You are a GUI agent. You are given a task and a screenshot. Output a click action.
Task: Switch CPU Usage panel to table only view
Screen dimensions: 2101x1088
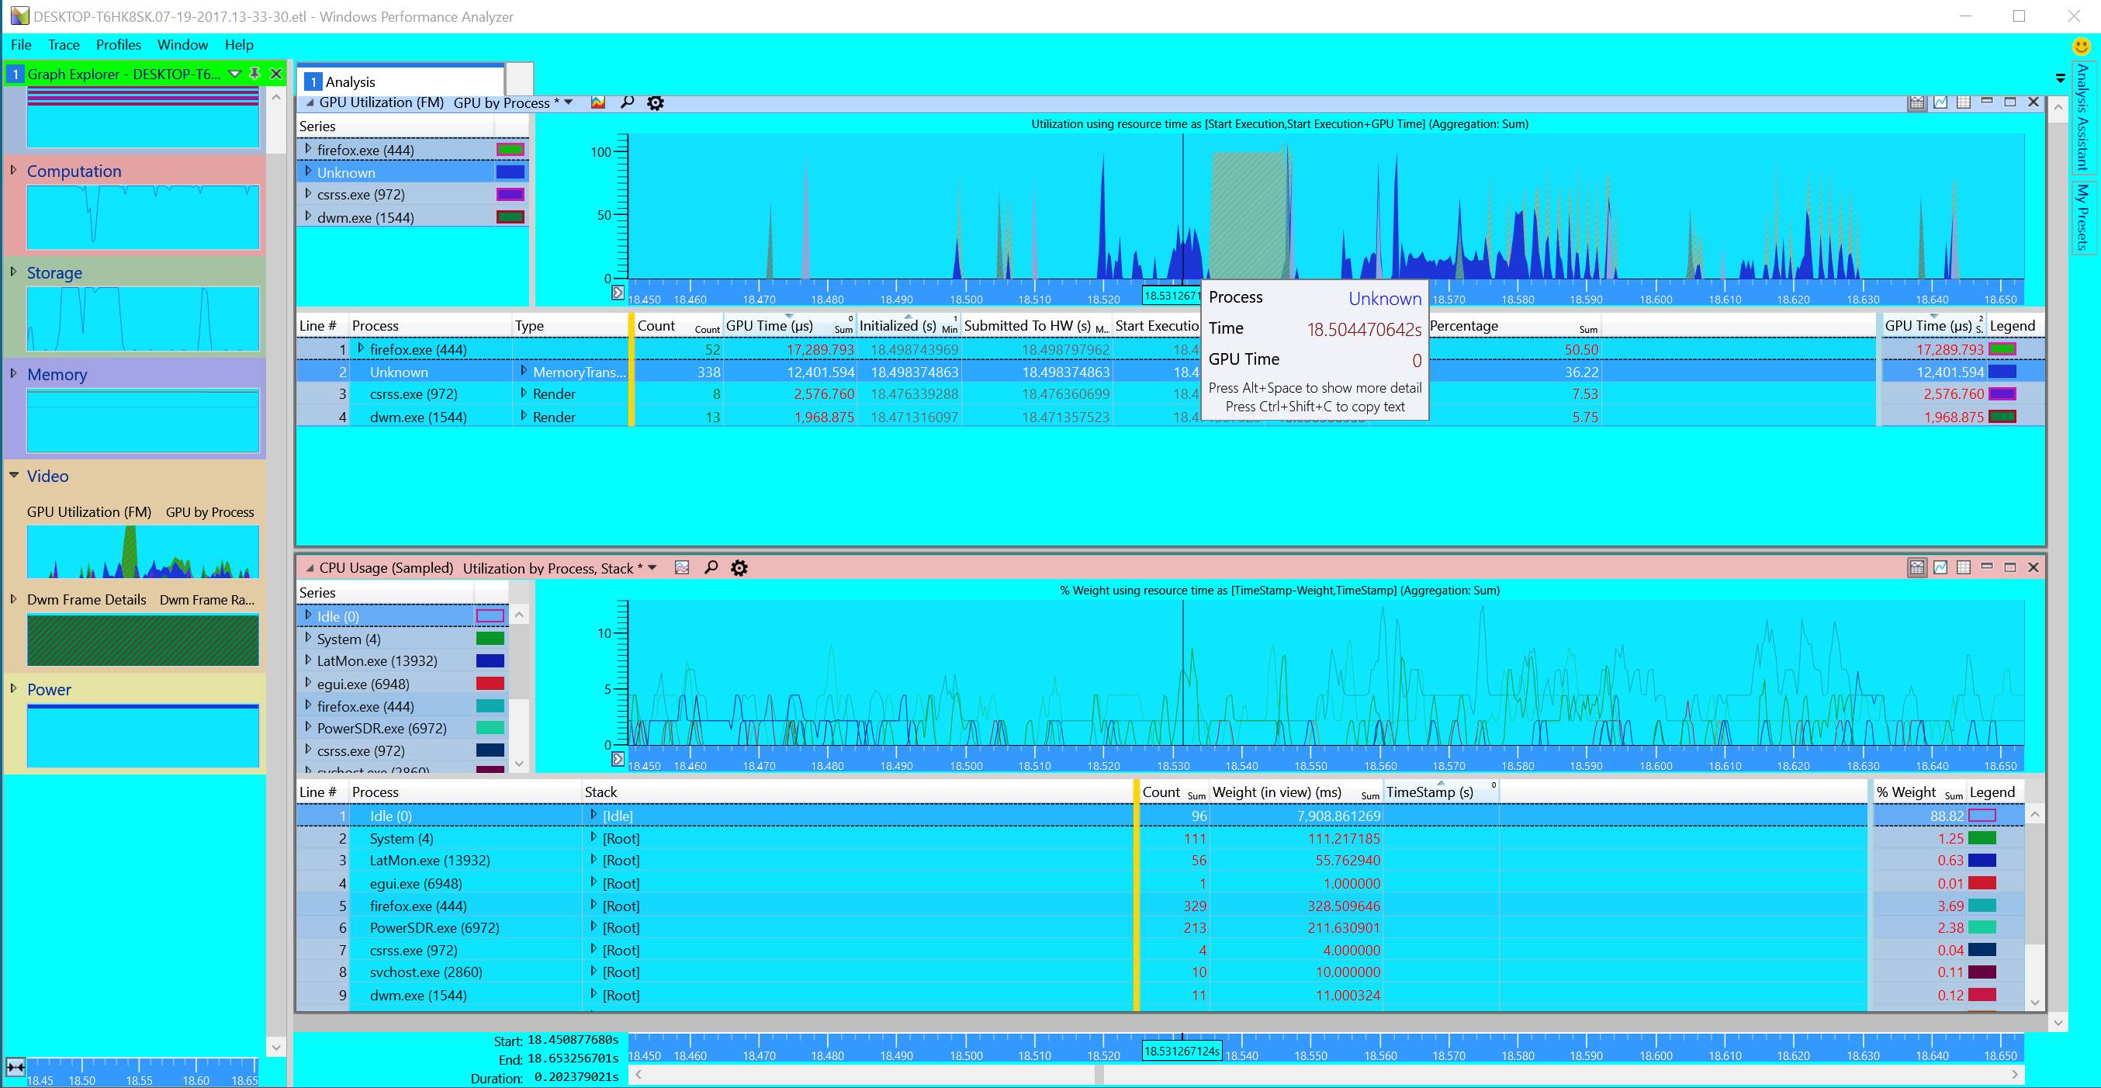tap(1964, 567)
